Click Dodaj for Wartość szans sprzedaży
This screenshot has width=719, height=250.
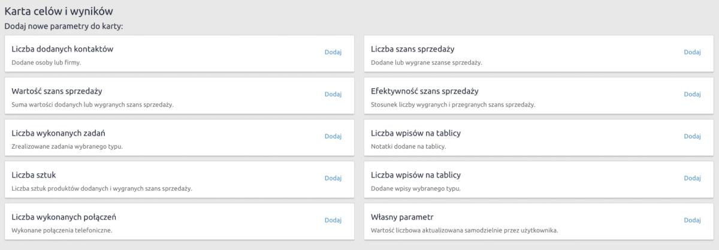point(333,94)
